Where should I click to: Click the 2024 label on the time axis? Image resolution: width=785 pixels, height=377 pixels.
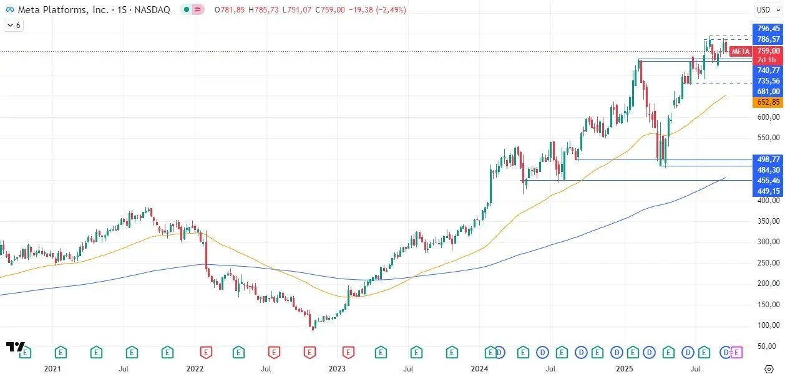[x=479, y=369]
